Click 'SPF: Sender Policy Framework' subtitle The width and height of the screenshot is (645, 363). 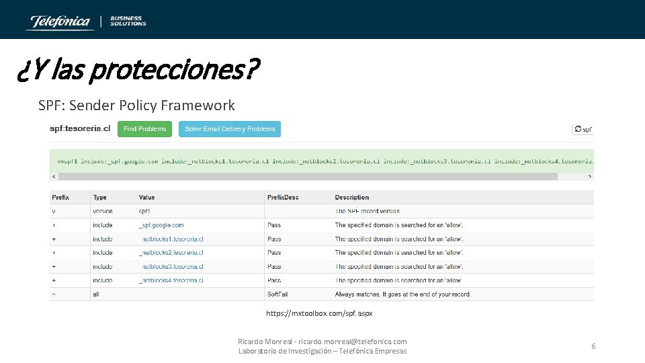136,106
